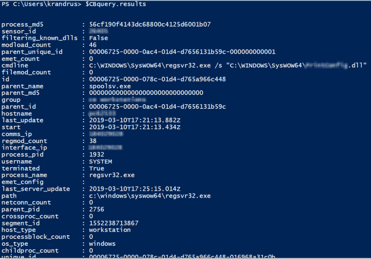Click the regmod_count value 38
Image resolution: width=371 pixels, height=259 pixels.
click(93, 141)
